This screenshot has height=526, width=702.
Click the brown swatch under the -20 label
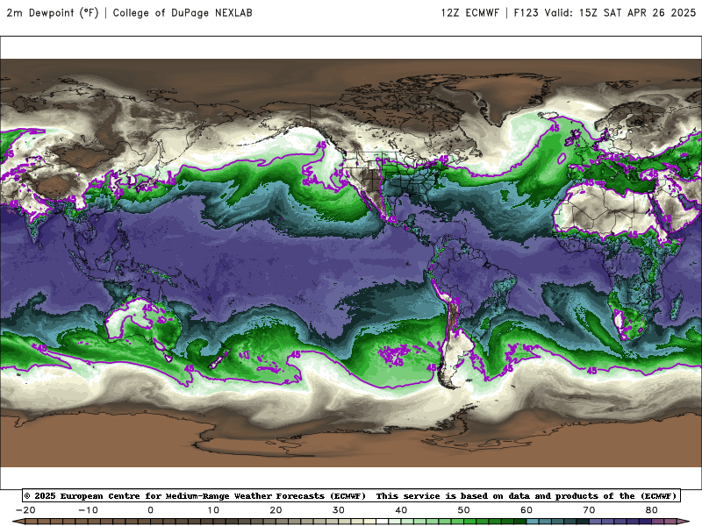tap(32, 522)
